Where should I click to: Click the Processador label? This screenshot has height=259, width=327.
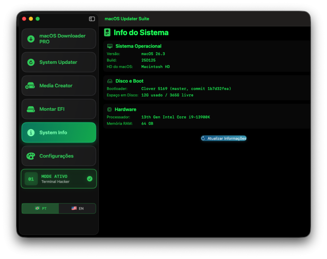tap(118, 117)
